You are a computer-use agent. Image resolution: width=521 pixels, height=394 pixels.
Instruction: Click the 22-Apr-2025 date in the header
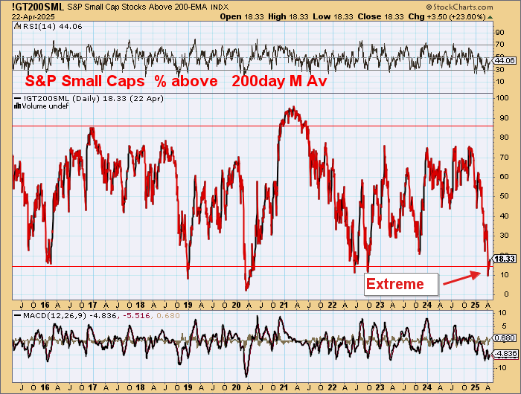click(x=25, y=16)
